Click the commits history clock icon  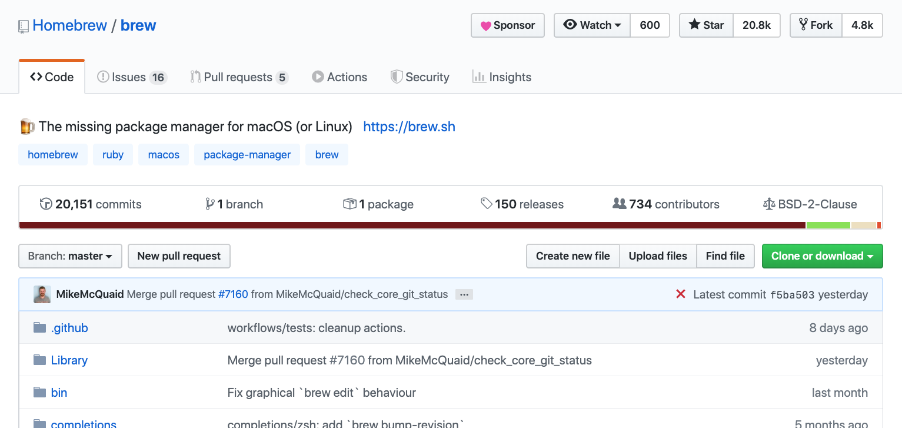click(x=46, y=204)
